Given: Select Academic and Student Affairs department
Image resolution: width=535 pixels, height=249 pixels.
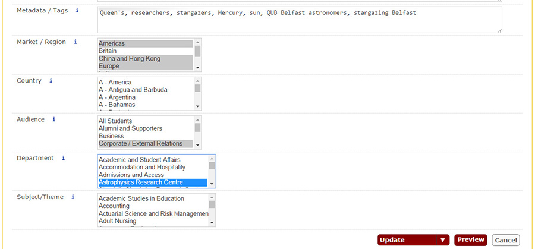Looking at the screenshot, I should (153, 160).
